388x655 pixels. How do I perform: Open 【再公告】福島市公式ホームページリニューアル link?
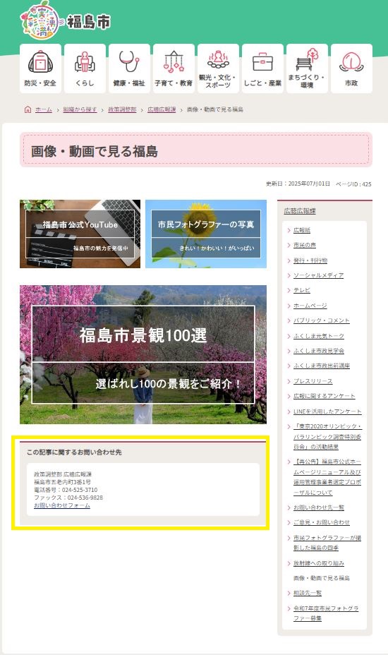coord(327,477)
